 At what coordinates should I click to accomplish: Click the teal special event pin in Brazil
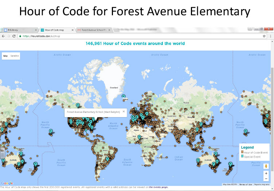click(x=107, y=159)
